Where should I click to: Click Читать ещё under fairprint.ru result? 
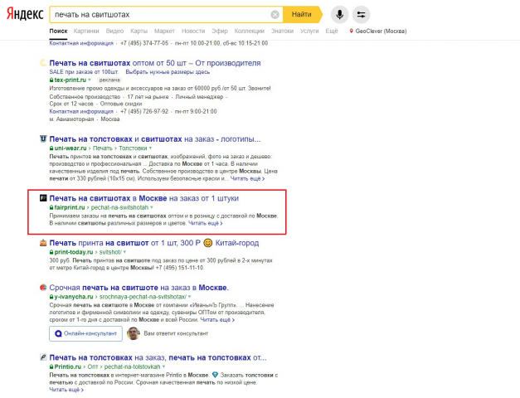click(x=206, y=223)
